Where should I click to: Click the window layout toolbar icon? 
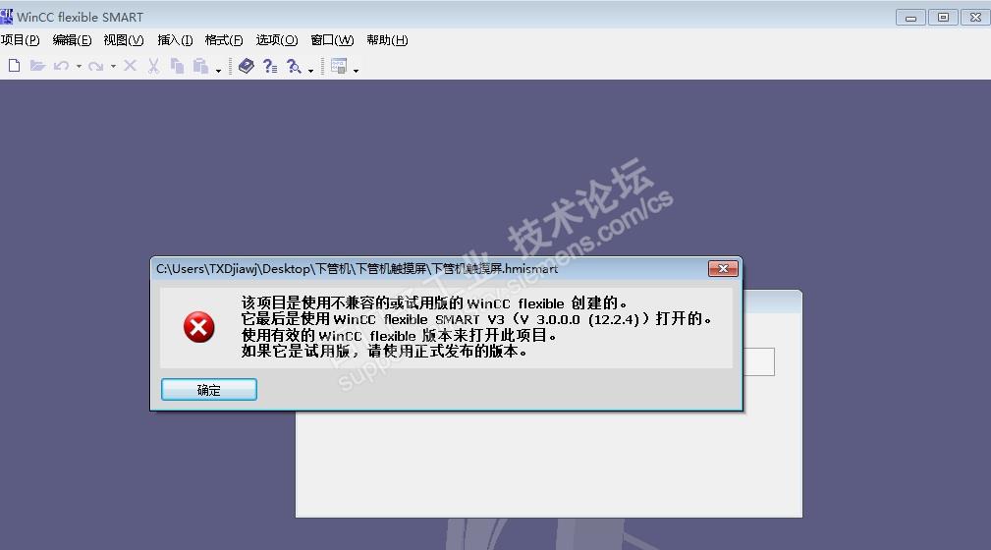tap(339, 66)
